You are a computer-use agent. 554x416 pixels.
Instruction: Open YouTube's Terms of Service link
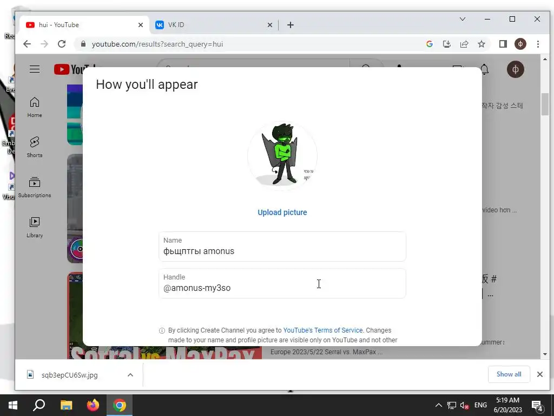click(x=323, y=330)
